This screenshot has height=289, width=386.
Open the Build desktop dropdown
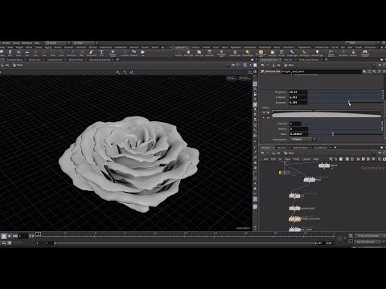58,43
